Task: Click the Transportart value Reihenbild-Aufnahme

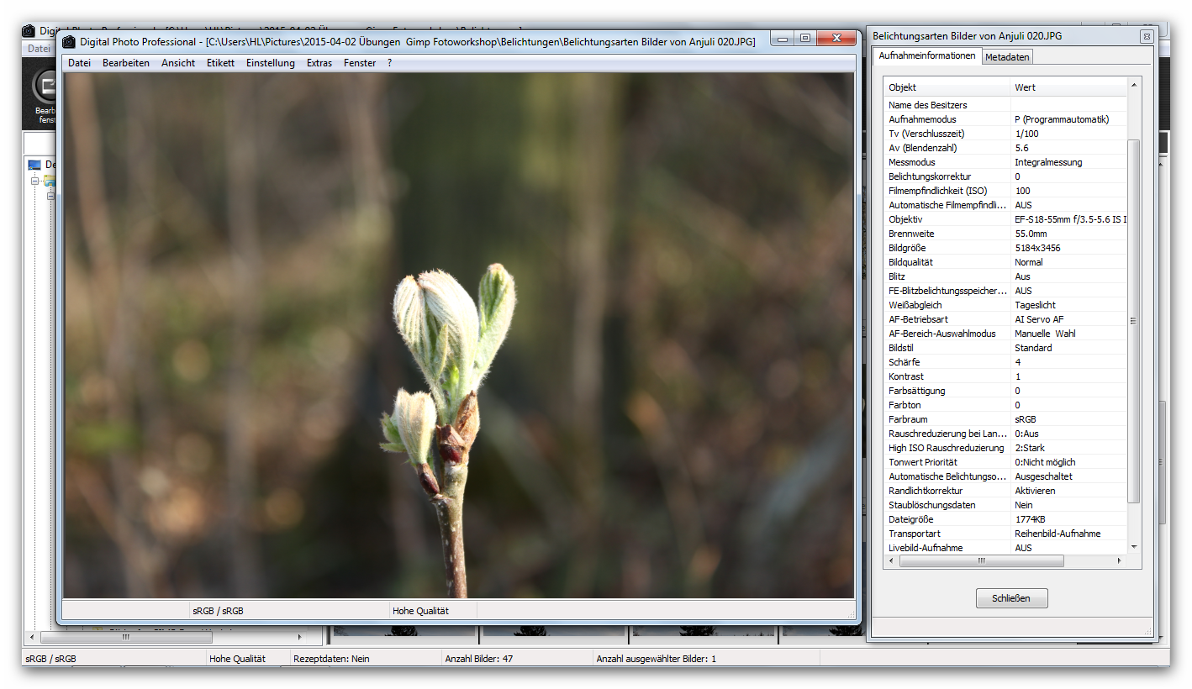Action: pyautogui.click(x=1058, y=534)
